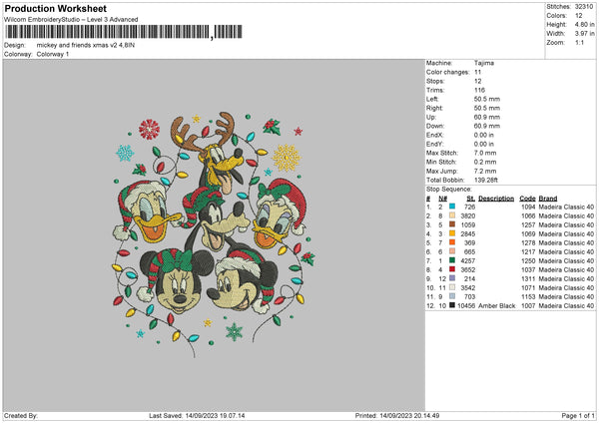Click stitch count "10456"
Viewport: 599px width, 423px height.
coord(466,306)
